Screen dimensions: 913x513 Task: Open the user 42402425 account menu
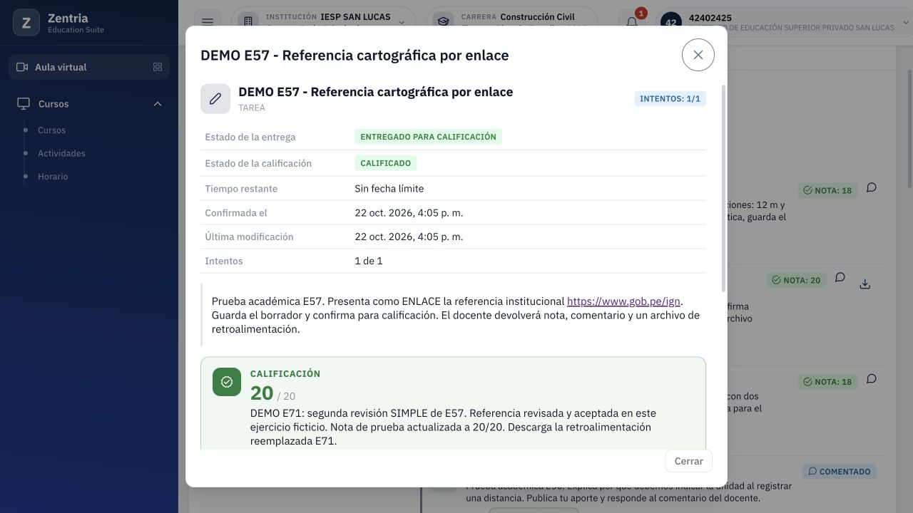[x=784, y=22]
